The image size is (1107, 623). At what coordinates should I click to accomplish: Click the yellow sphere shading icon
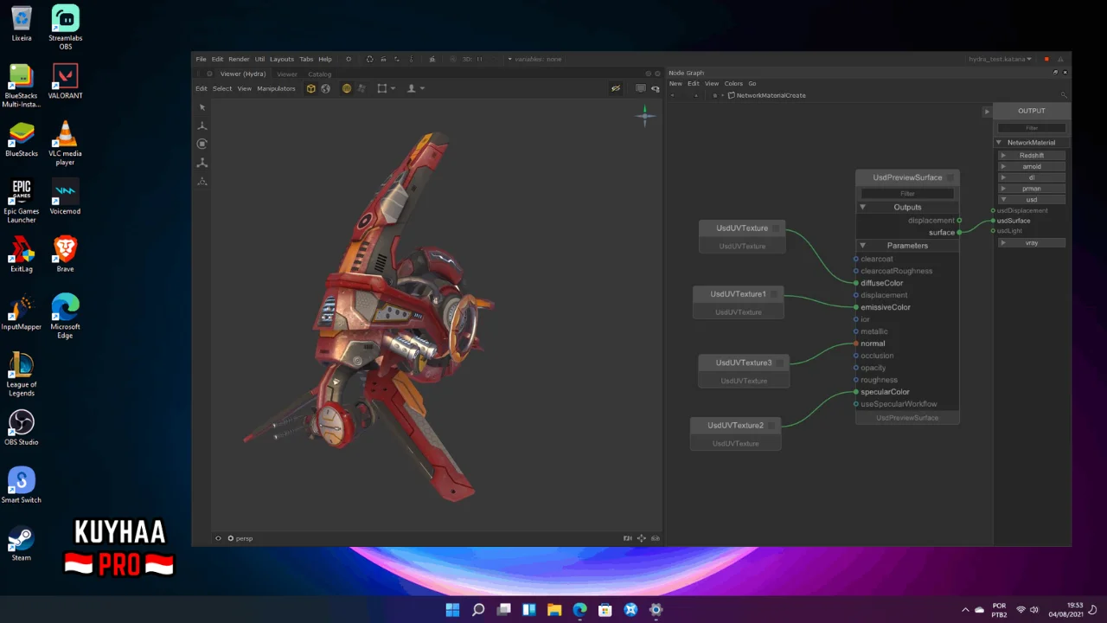pos(347,88)
